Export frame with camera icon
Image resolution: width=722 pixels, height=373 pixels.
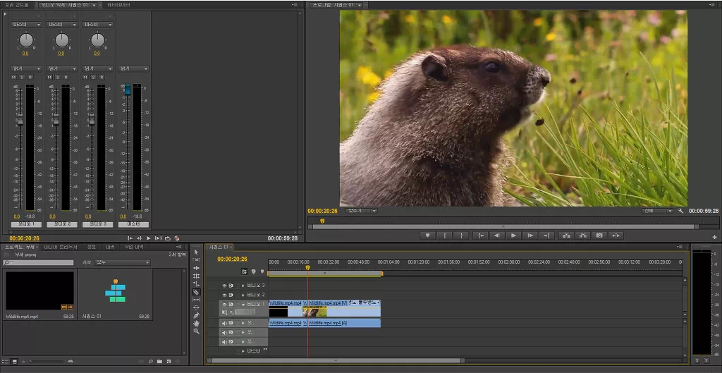click(599, 236)
